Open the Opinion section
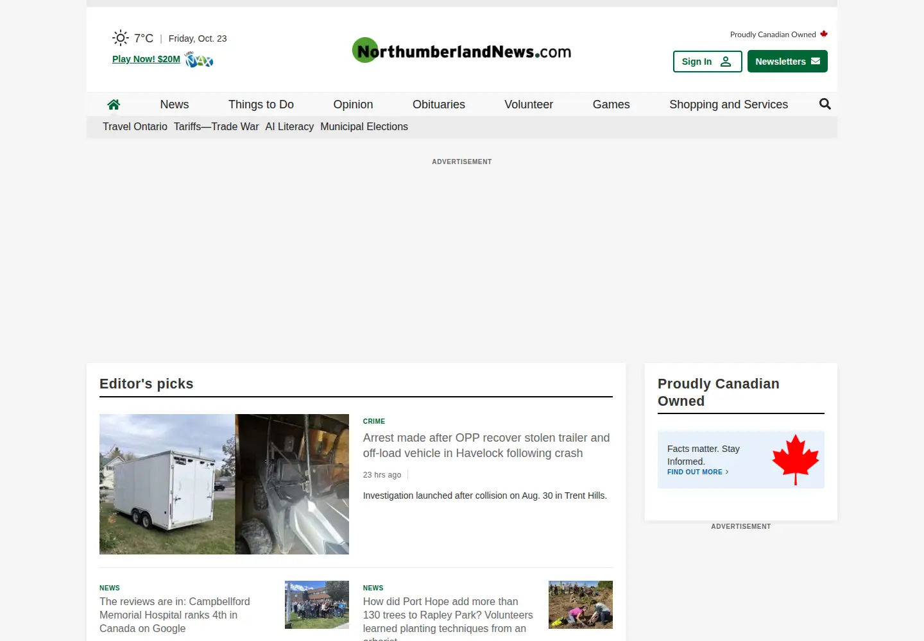This screenshot has width=924, height=641. pyautogui.click(x=353, y=104)
